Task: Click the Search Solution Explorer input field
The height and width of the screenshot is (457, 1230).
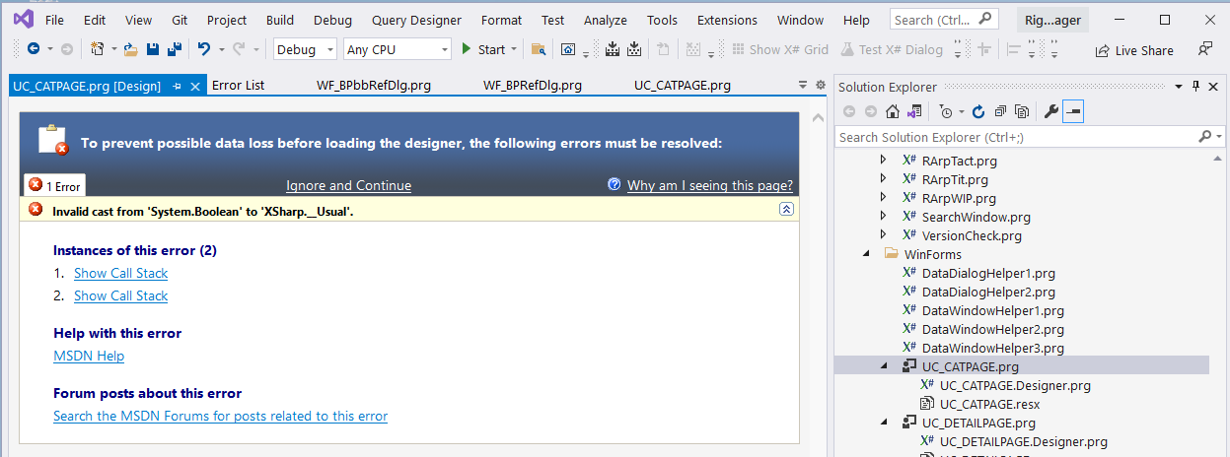Action: [1016, 137]
